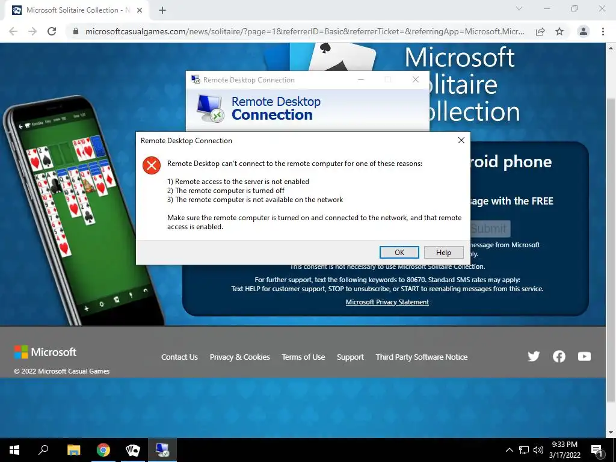
Task: Open File Explorer from the taskbar
Action: (x=73, y=450)
